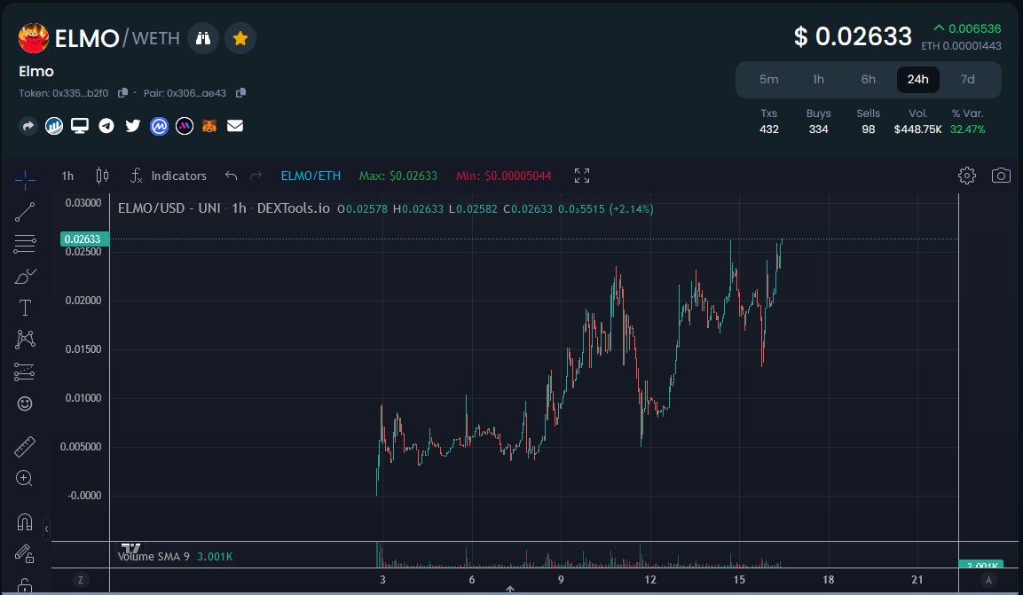This screenshot has height=595, width=1023.
Task: Click the ELMO token logo avatar
Action: click(34, 38)
